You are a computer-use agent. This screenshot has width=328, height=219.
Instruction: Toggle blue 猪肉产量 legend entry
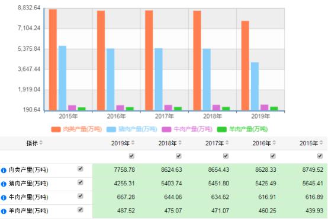point(132,129)
